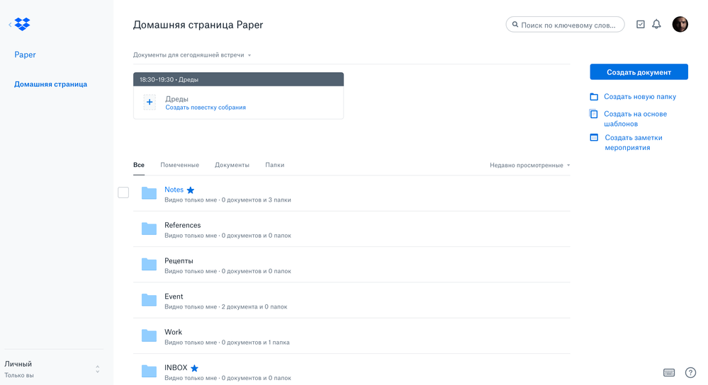Toggle the star next to INBOX
The height and width of the screenshot is (385, 708).
point(195,368)
